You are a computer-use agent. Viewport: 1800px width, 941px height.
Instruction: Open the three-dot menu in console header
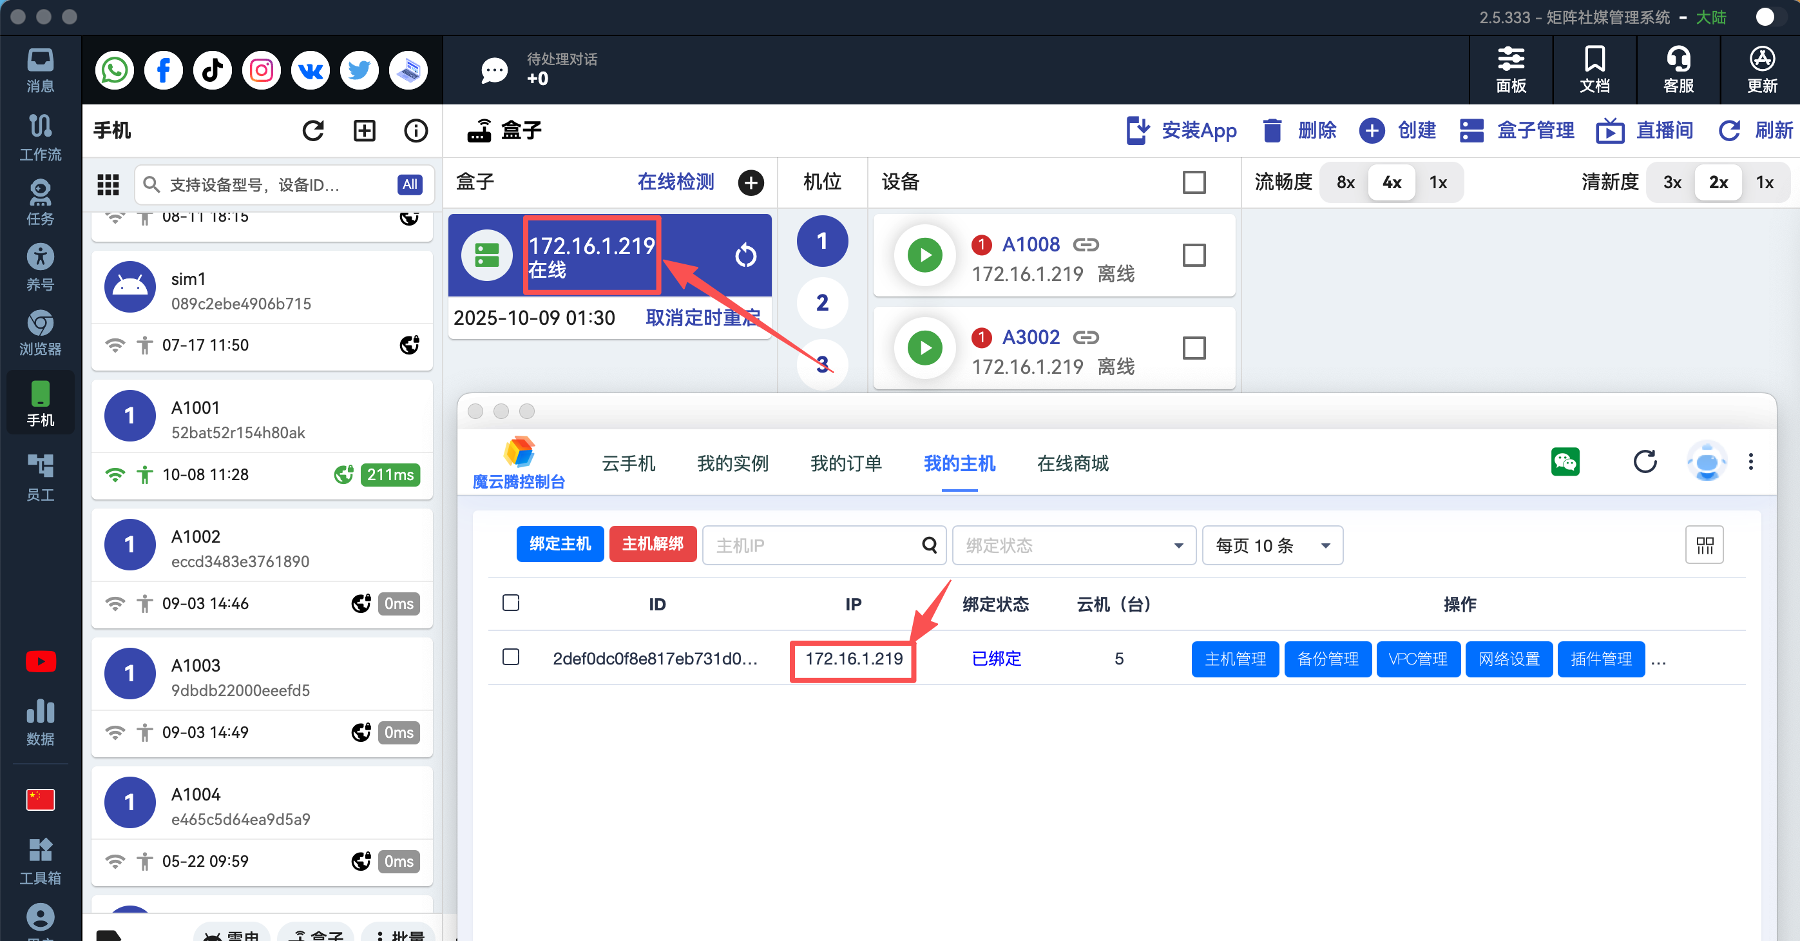click(1750, 461)
